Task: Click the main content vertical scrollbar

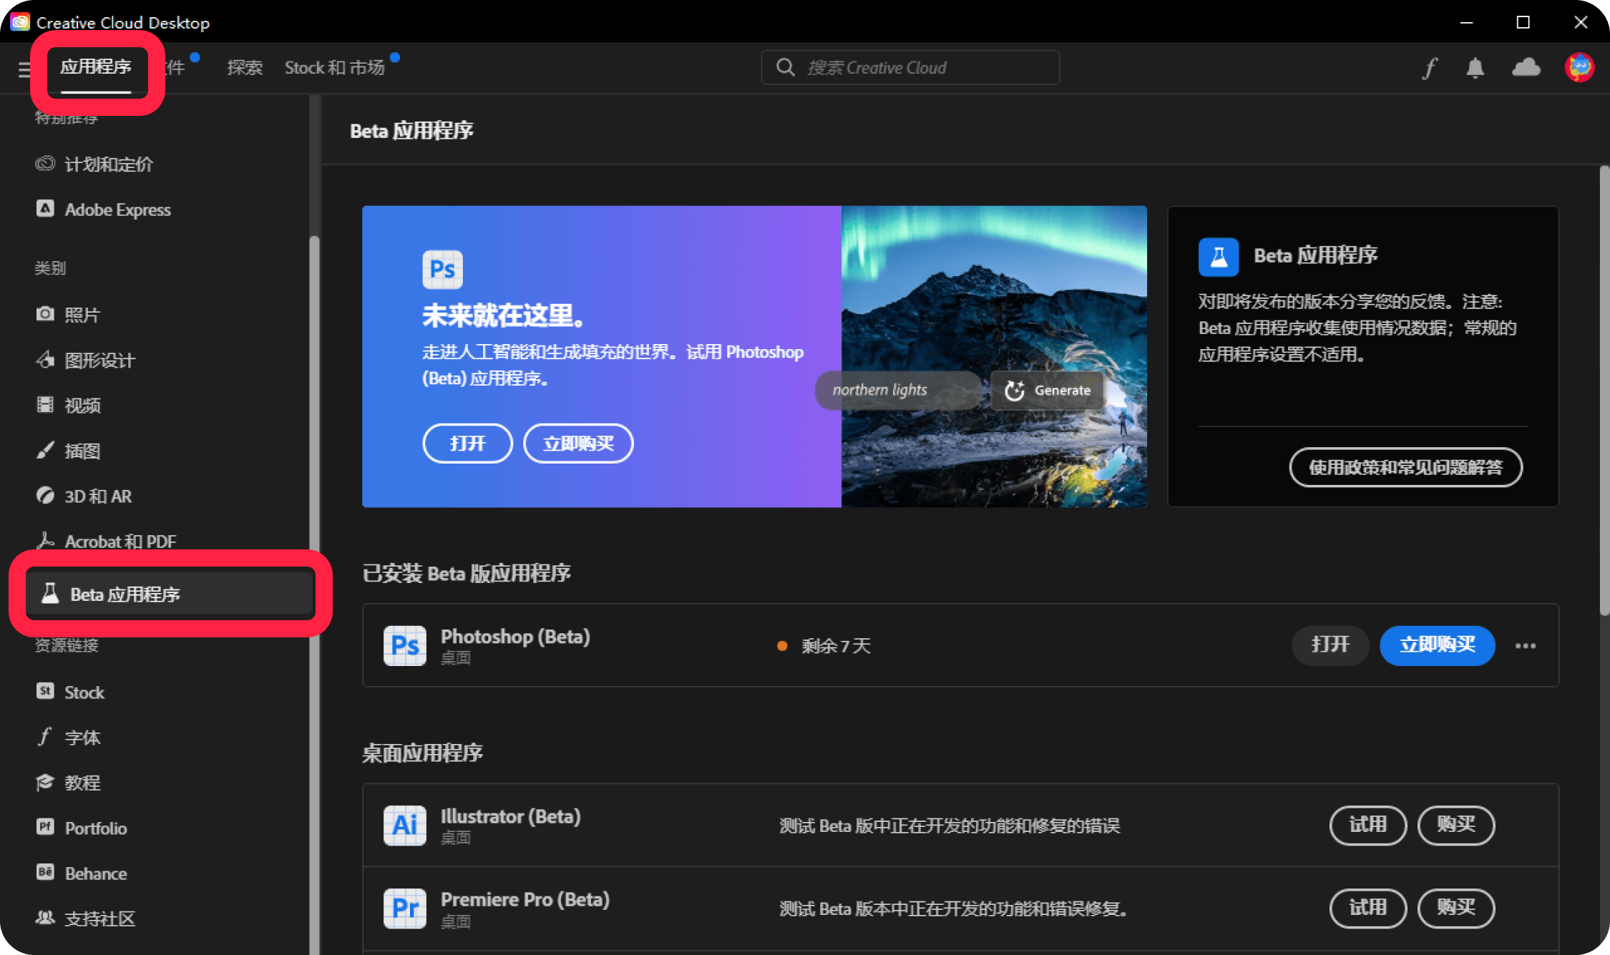Action: tap(1604, 390)
